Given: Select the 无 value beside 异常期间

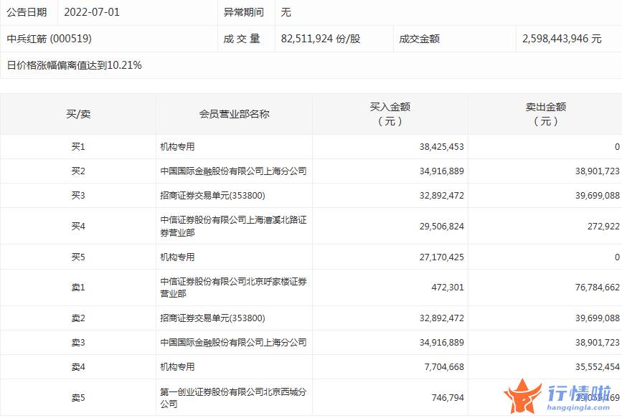Looking at the screenshot, I should 286,12.
